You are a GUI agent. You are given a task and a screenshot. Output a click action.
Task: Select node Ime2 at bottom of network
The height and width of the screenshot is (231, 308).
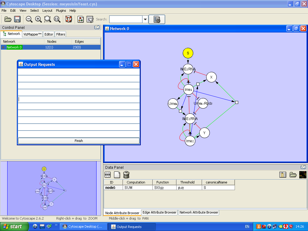[x=190, y=141]
